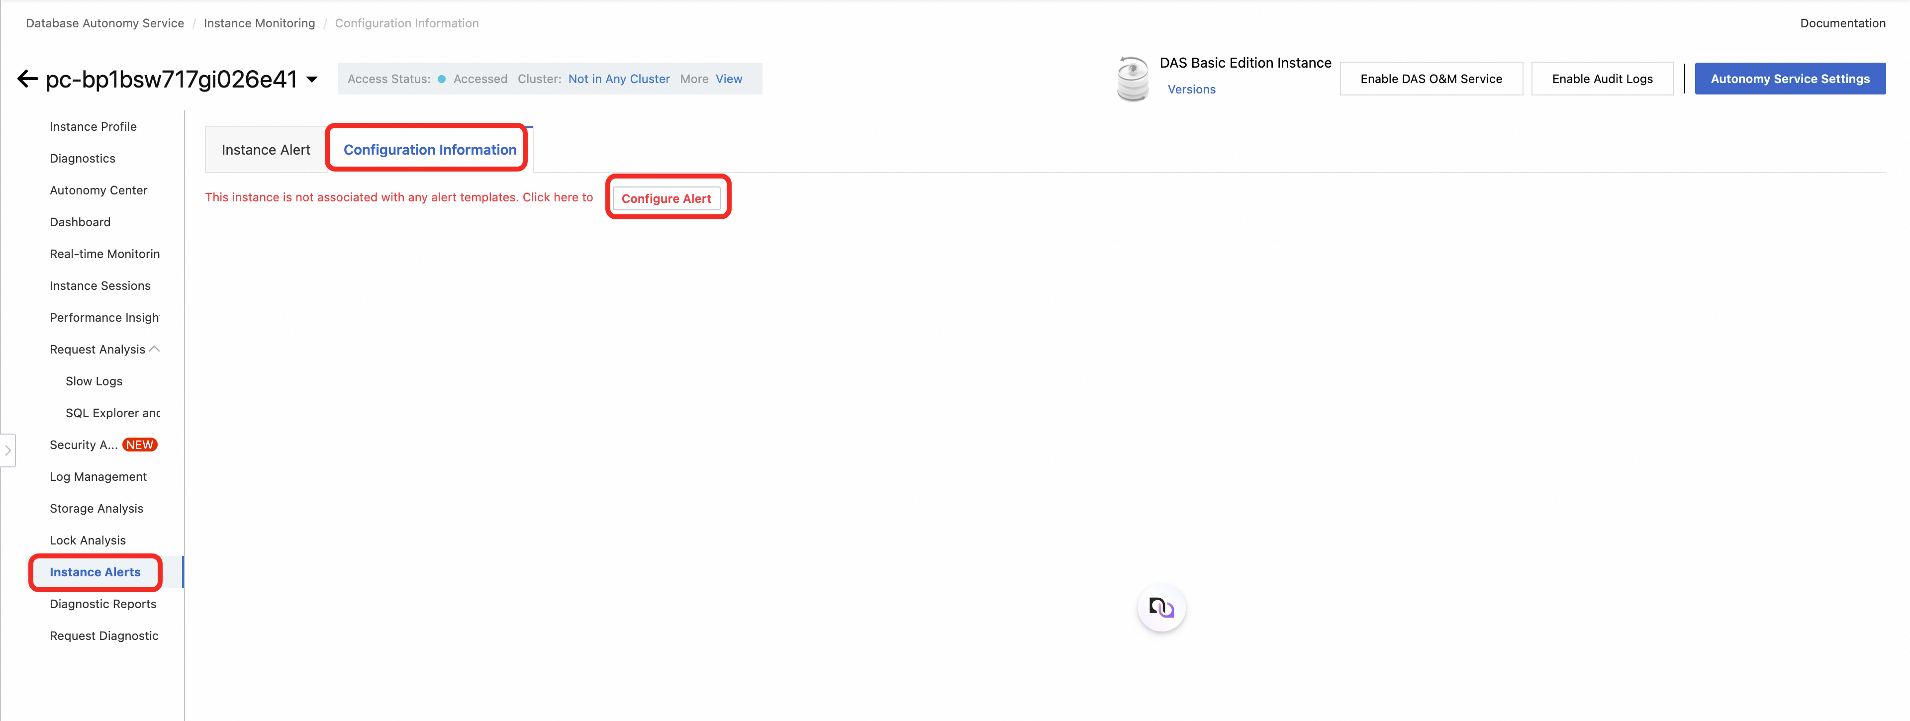Select SQL Explorer under Request Analysis
This screenshot has width=1910, height=721.
pos(113,414)
